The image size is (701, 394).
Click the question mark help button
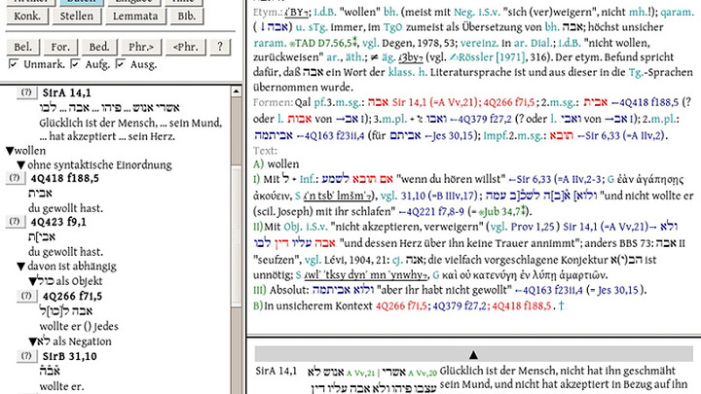click(x=219, y=47)
